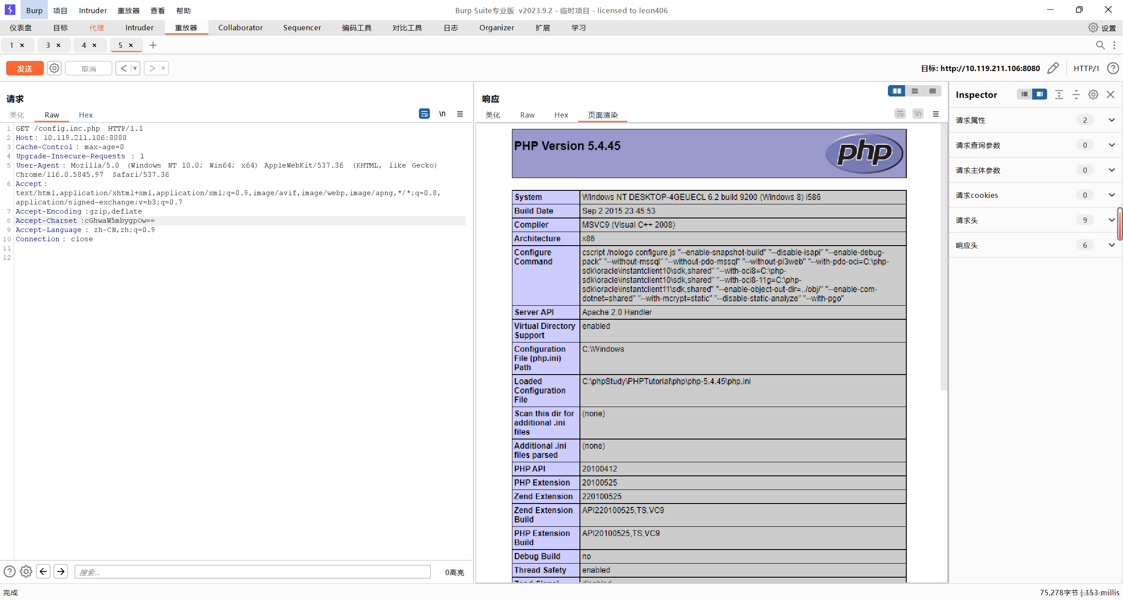The image size is (1123, 600).
Task: Toggle show non-printable \n in request panel
Action: [442, 114]
